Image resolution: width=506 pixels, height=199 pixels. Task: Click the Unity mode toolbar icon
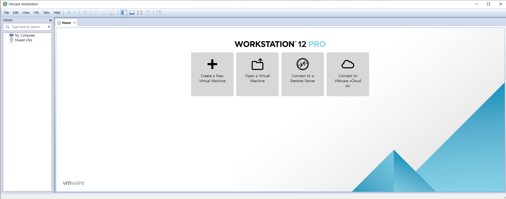coord(148,13)
